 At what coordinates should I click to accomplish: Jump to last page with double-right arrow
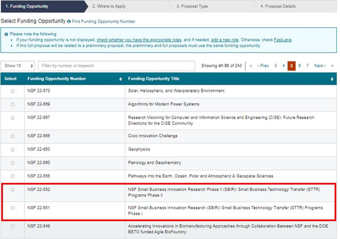(332, 66)
